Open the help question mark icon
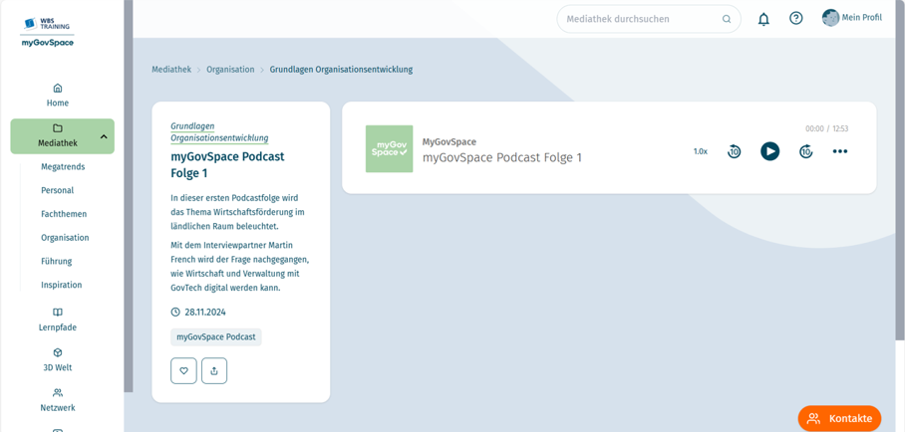 click(x=796, y=19)
